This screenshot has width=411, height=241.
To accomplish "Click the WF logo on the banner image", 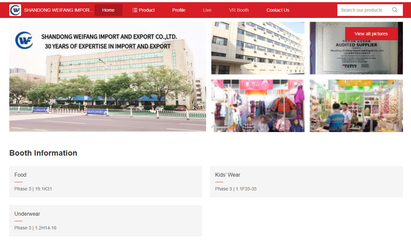I will [24, 40].
